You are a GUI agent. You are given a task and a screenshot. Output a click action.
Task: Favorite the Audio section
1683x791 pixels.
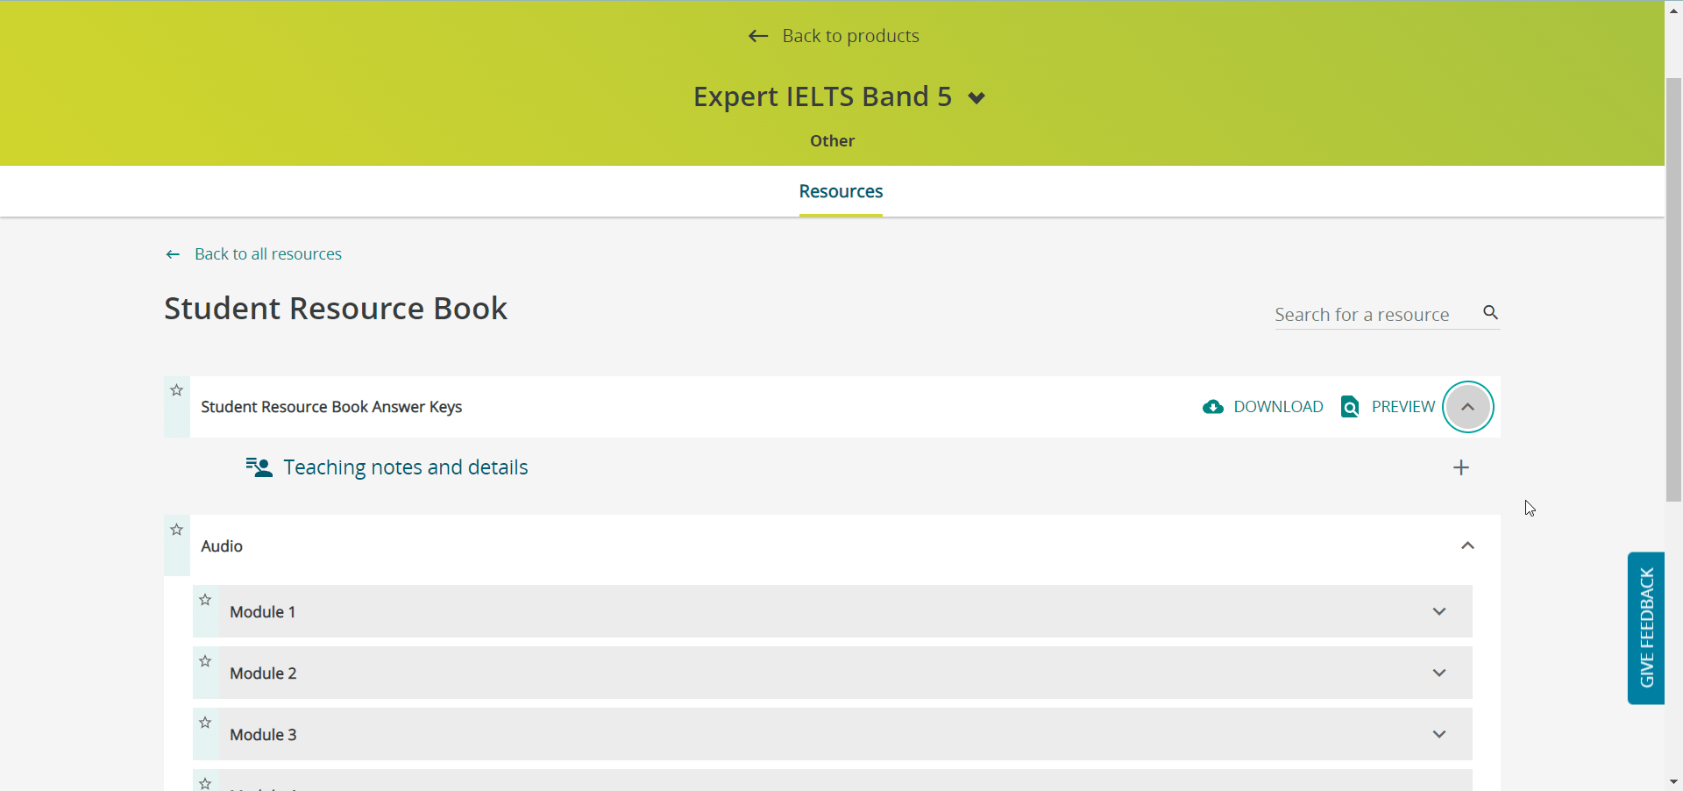[x=175, y=529]
